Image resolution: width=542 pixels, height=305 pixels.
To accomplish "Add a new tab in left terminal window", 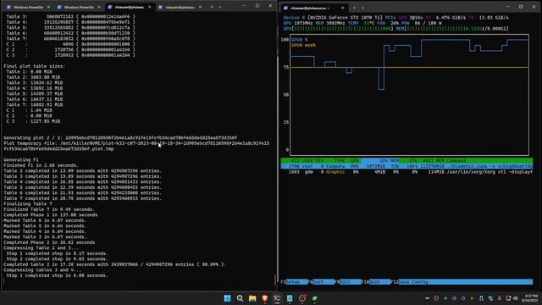I will tap(212, 7).
